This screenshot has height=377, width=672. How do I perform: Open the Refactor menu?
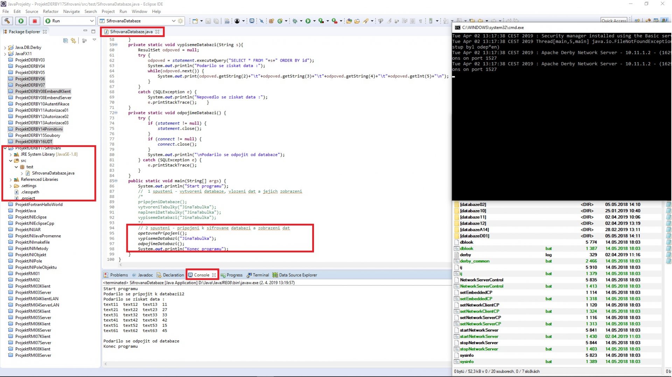point(51,12)
